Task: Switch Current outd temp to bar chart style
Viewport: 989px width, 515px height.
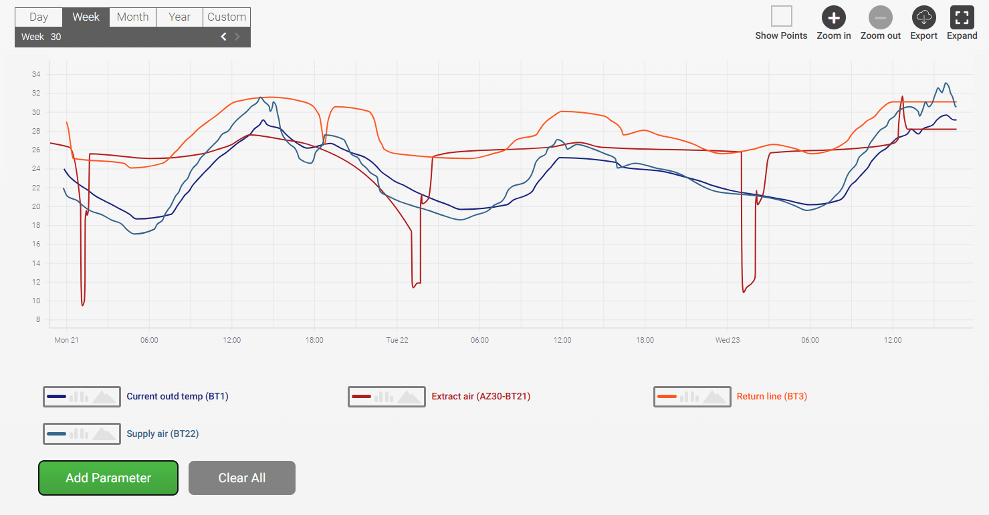Action: point(80,397)
